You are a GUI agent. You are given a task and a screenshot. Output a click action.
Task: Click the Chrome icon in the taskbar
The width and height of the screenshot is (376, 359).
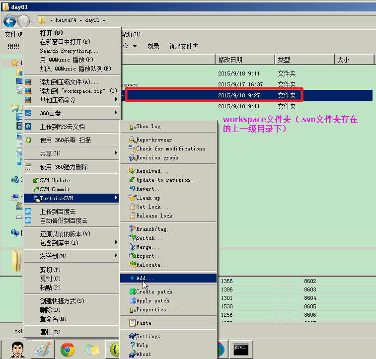coord(68,350)
